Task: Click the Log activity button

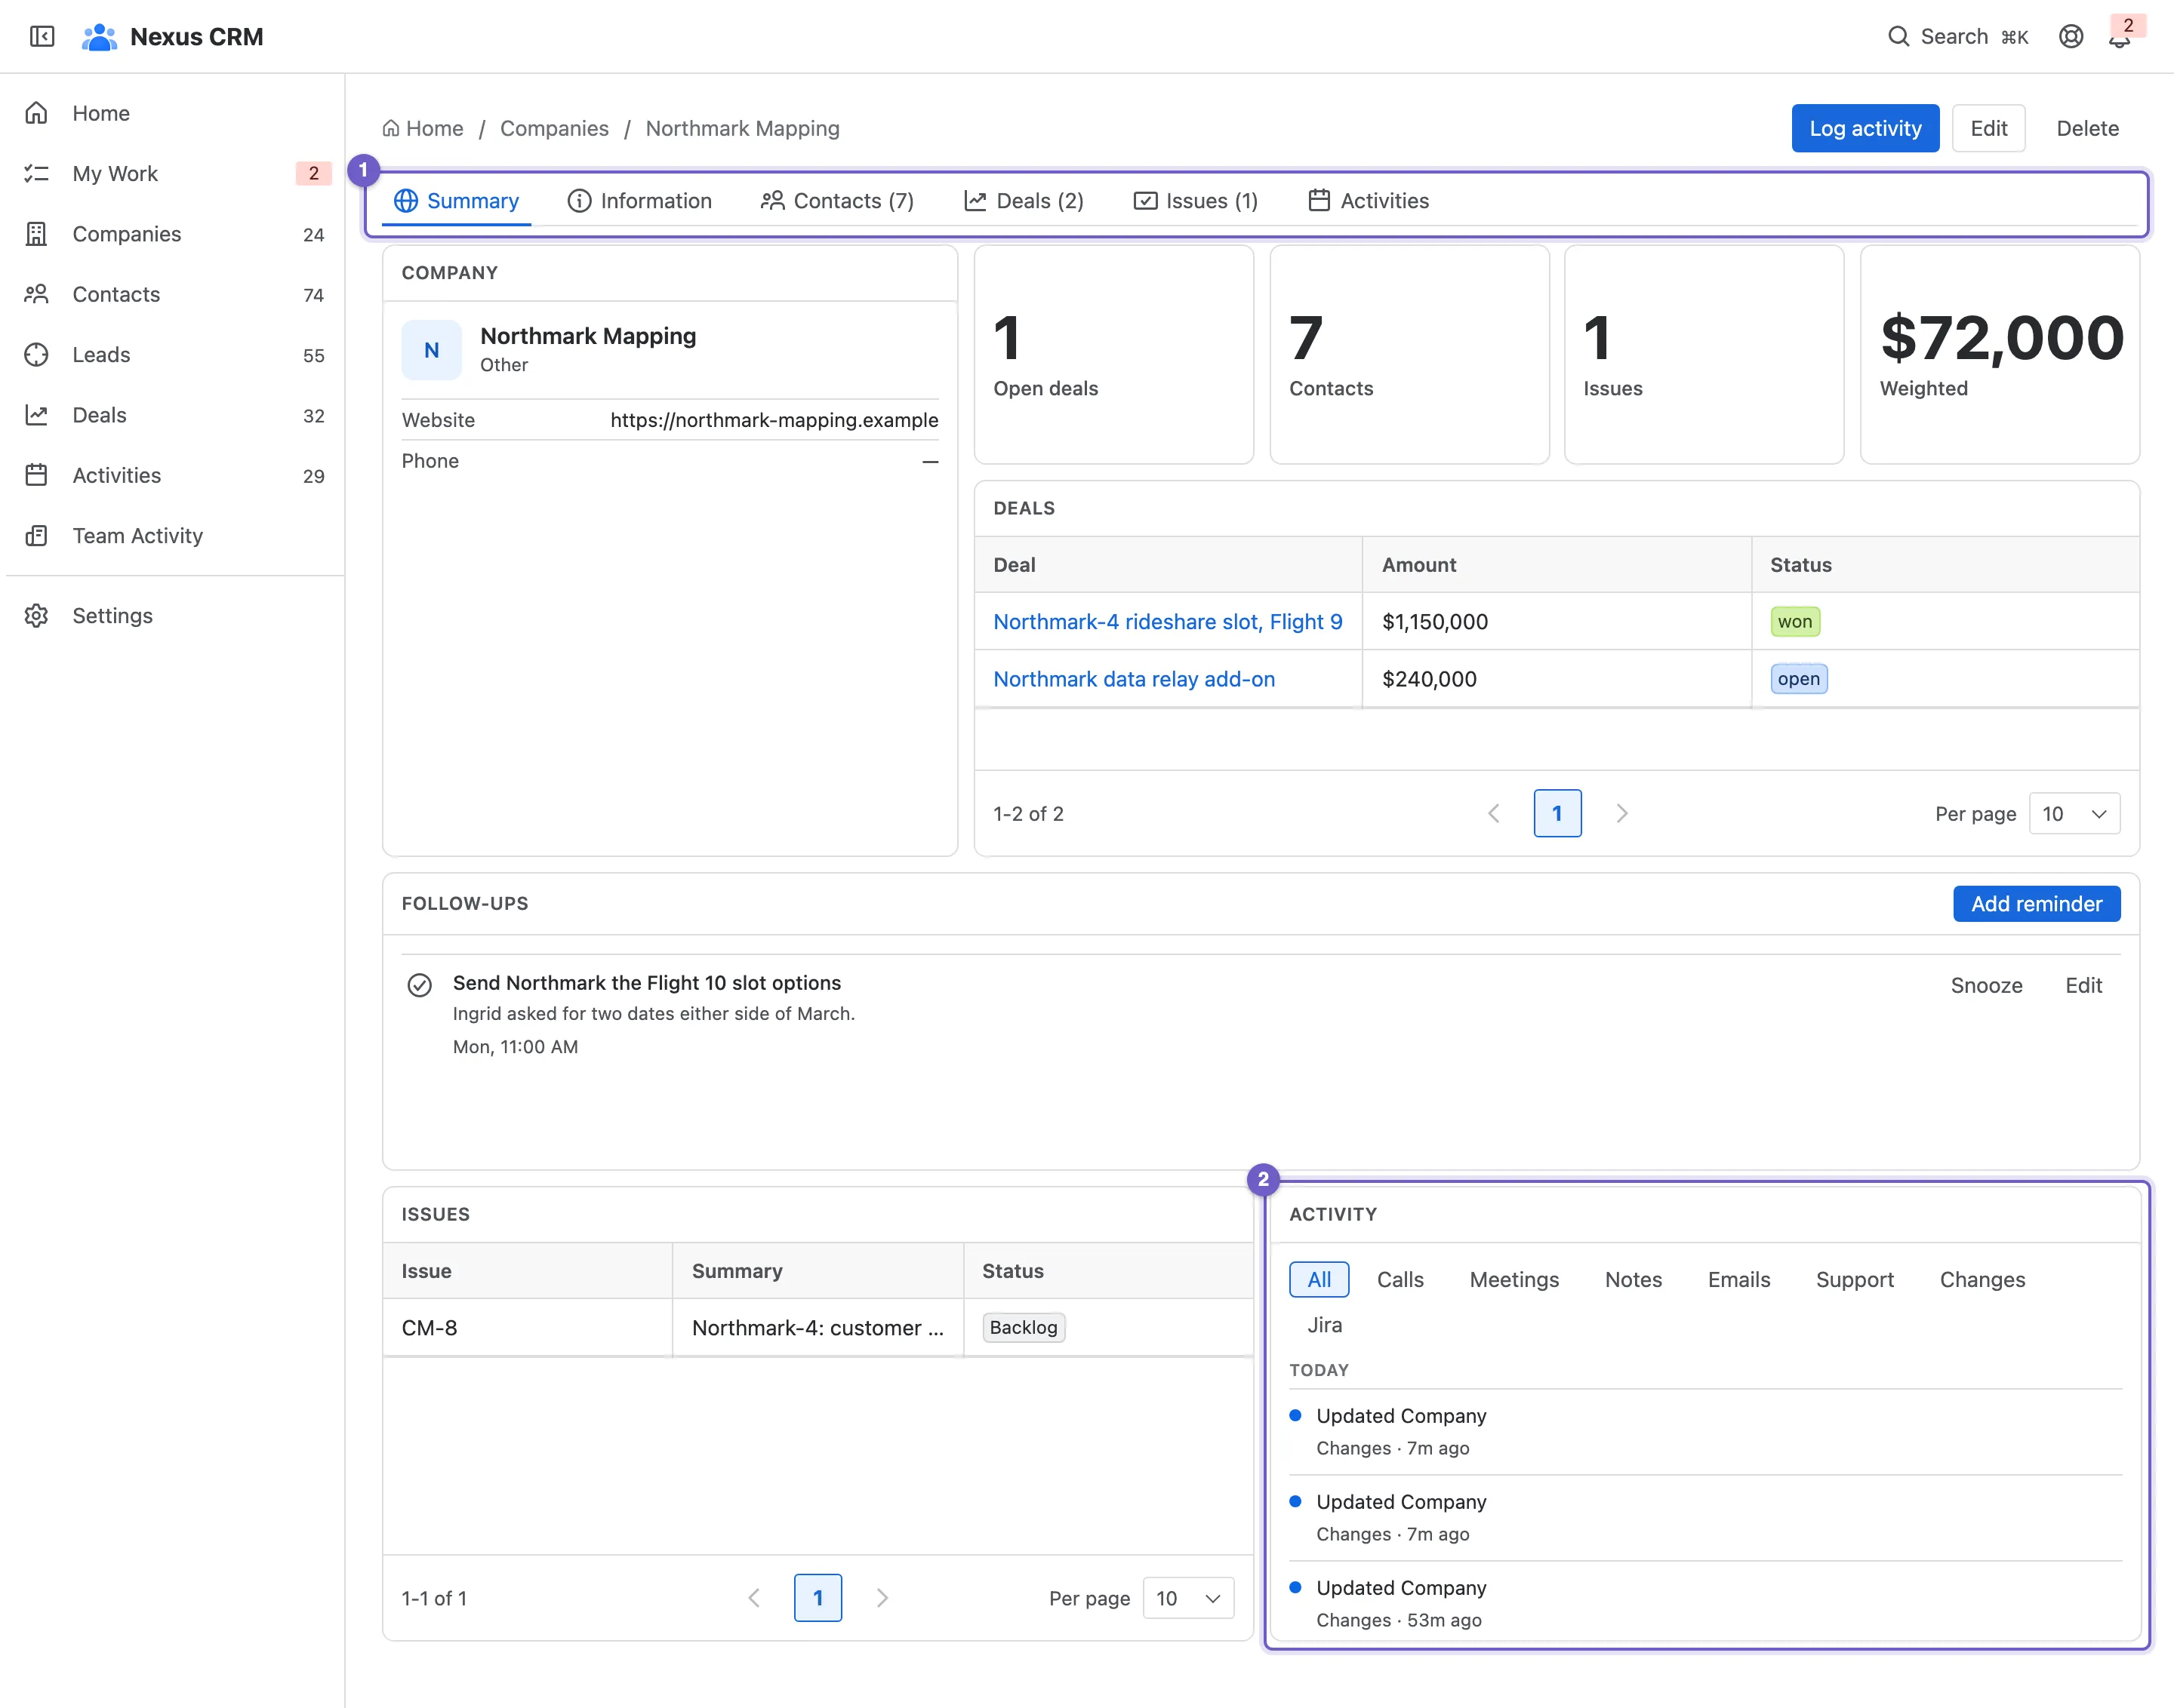Action: pos(1865,129)
